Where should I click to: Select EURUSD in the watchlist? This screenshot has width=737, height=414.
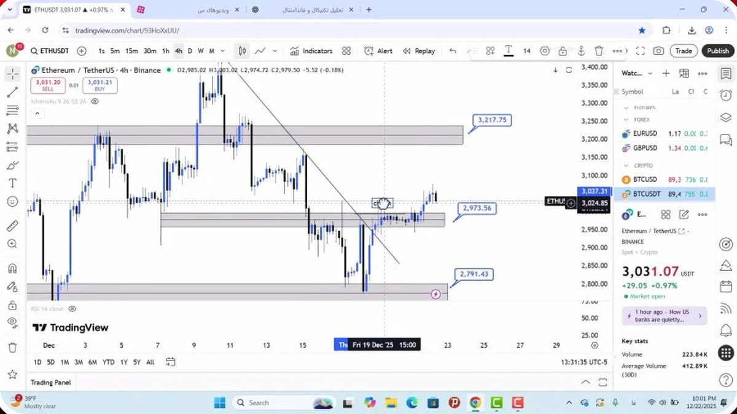[x=664, y=133]
